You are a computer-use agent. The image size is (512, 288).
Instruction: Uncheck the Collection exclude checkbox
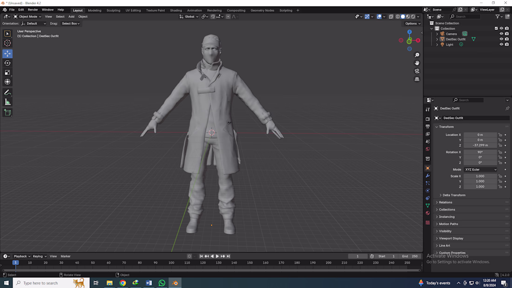pos(496,28)
